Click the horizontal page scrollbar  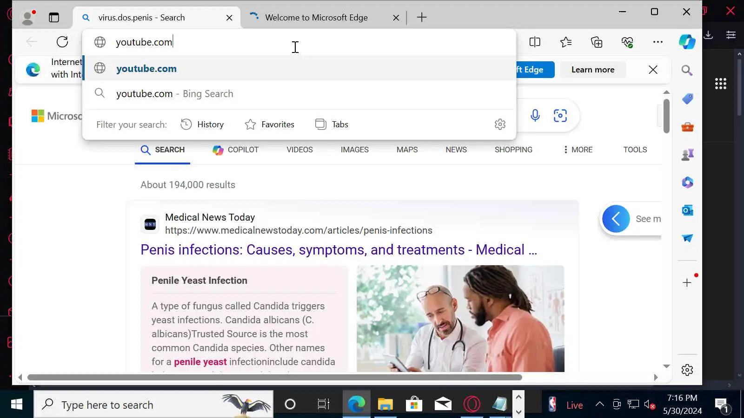pos(274,377)
